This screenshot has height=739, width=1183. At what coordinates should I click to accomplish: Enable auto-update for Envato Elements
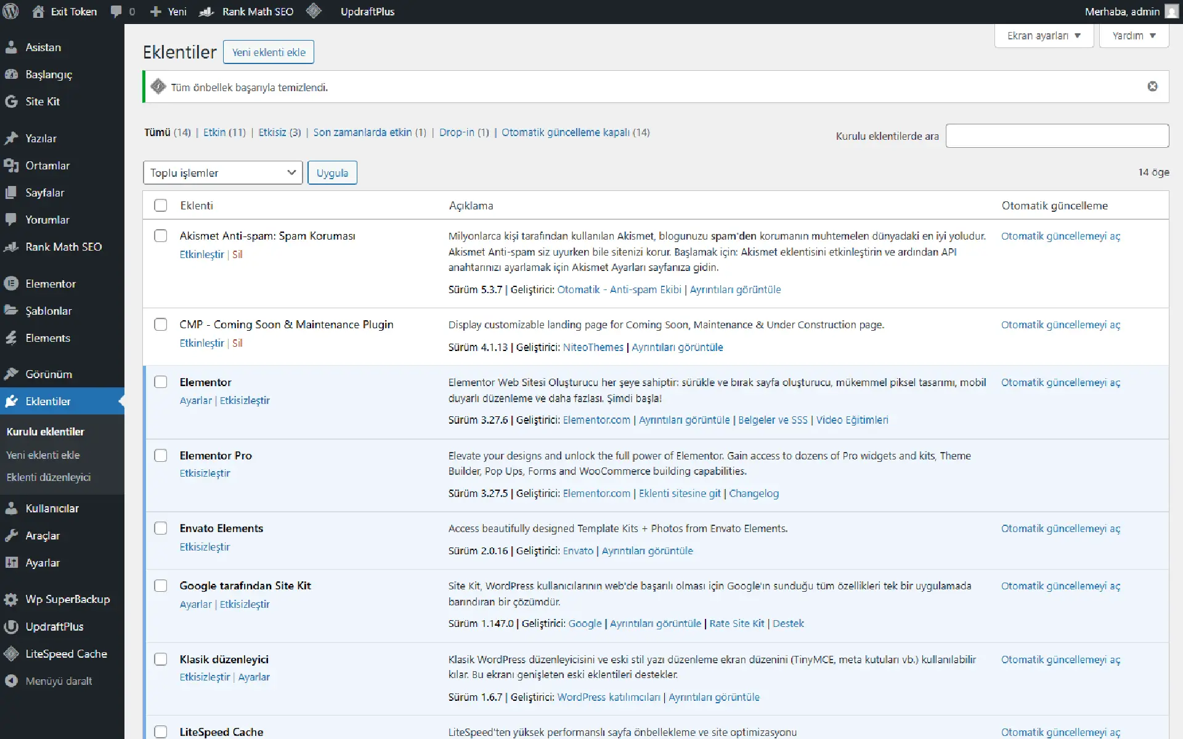(1060, 528)
